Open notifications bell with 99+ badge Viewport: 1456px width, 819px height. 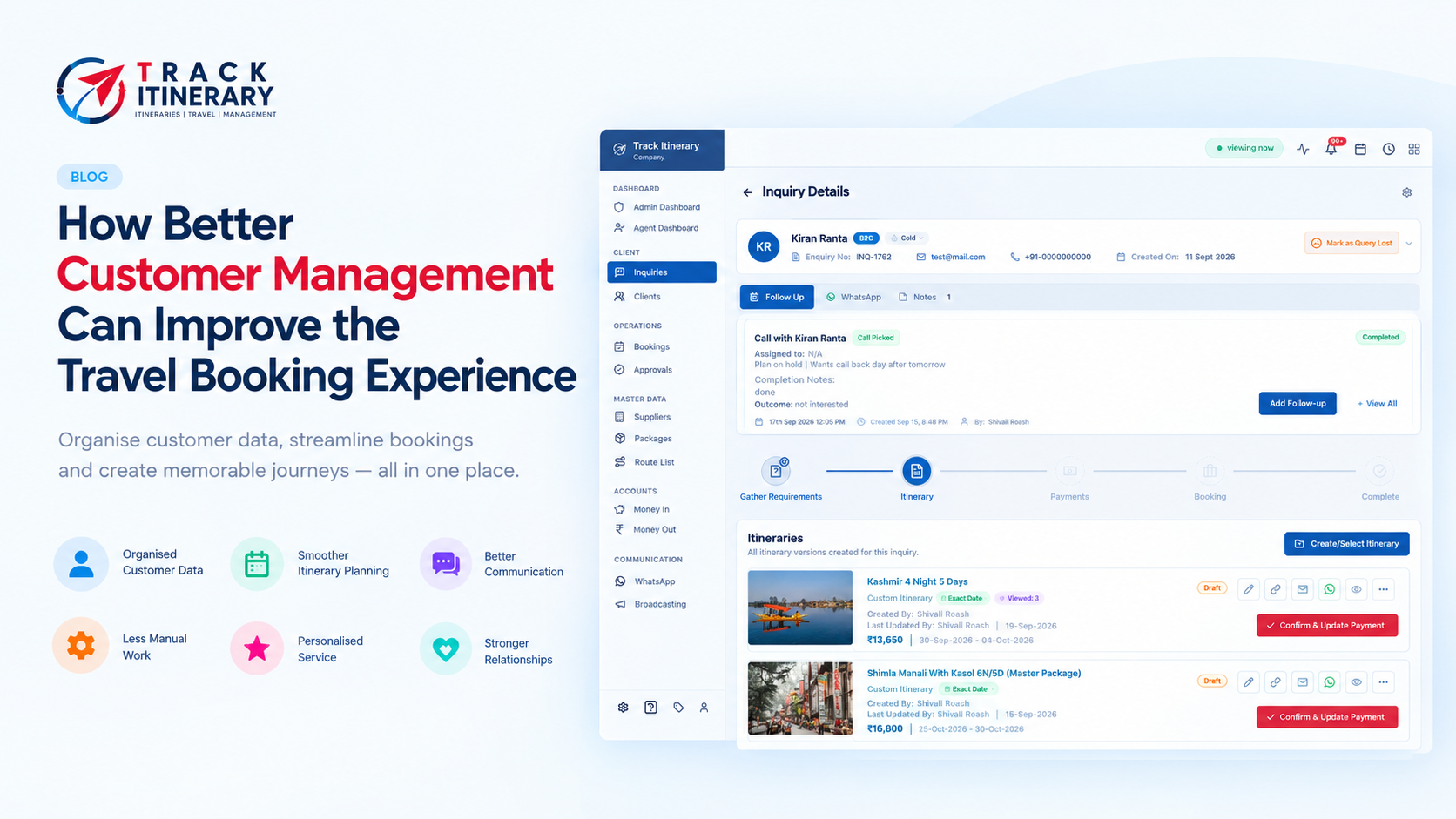[x=1332, y=148]
